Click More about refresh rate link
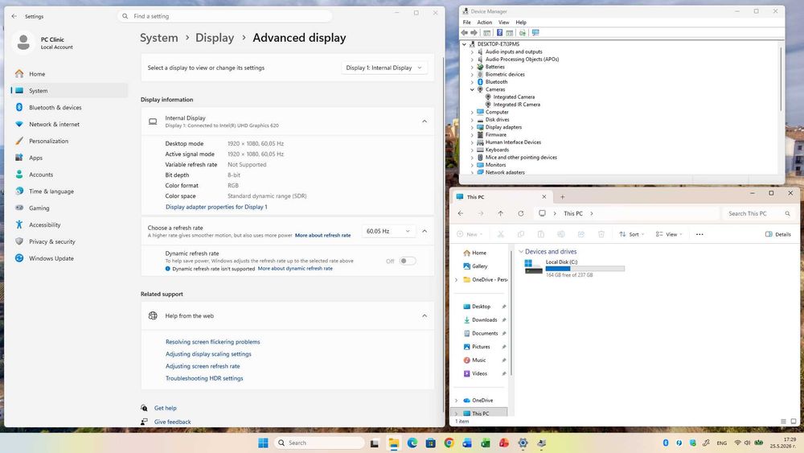 tap(323, 236)
